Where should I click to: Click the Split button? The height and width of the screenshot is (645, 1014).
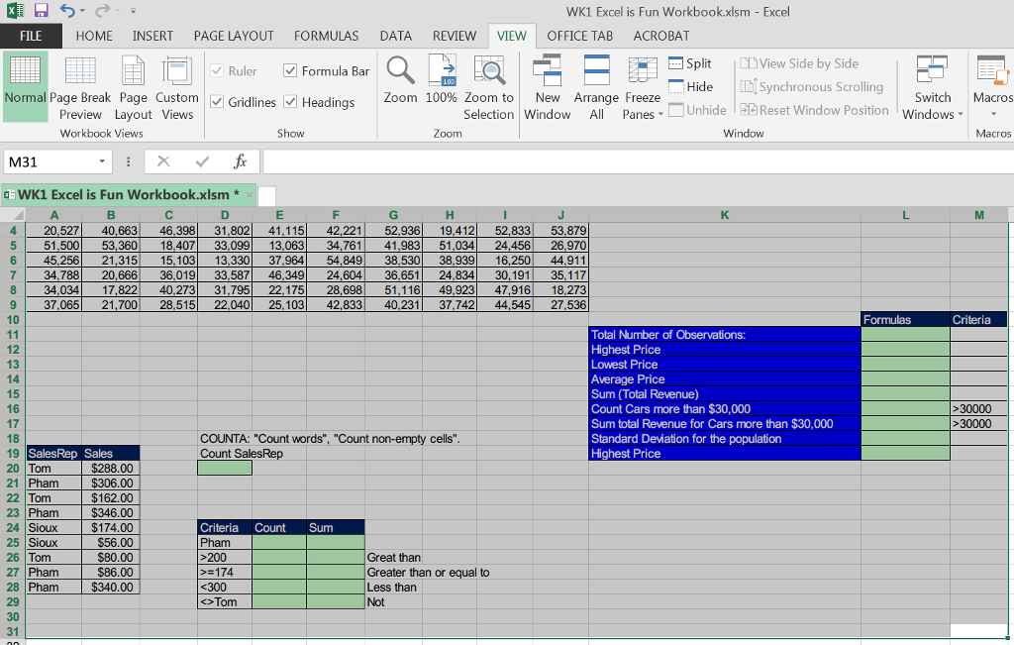click(690, 62)
